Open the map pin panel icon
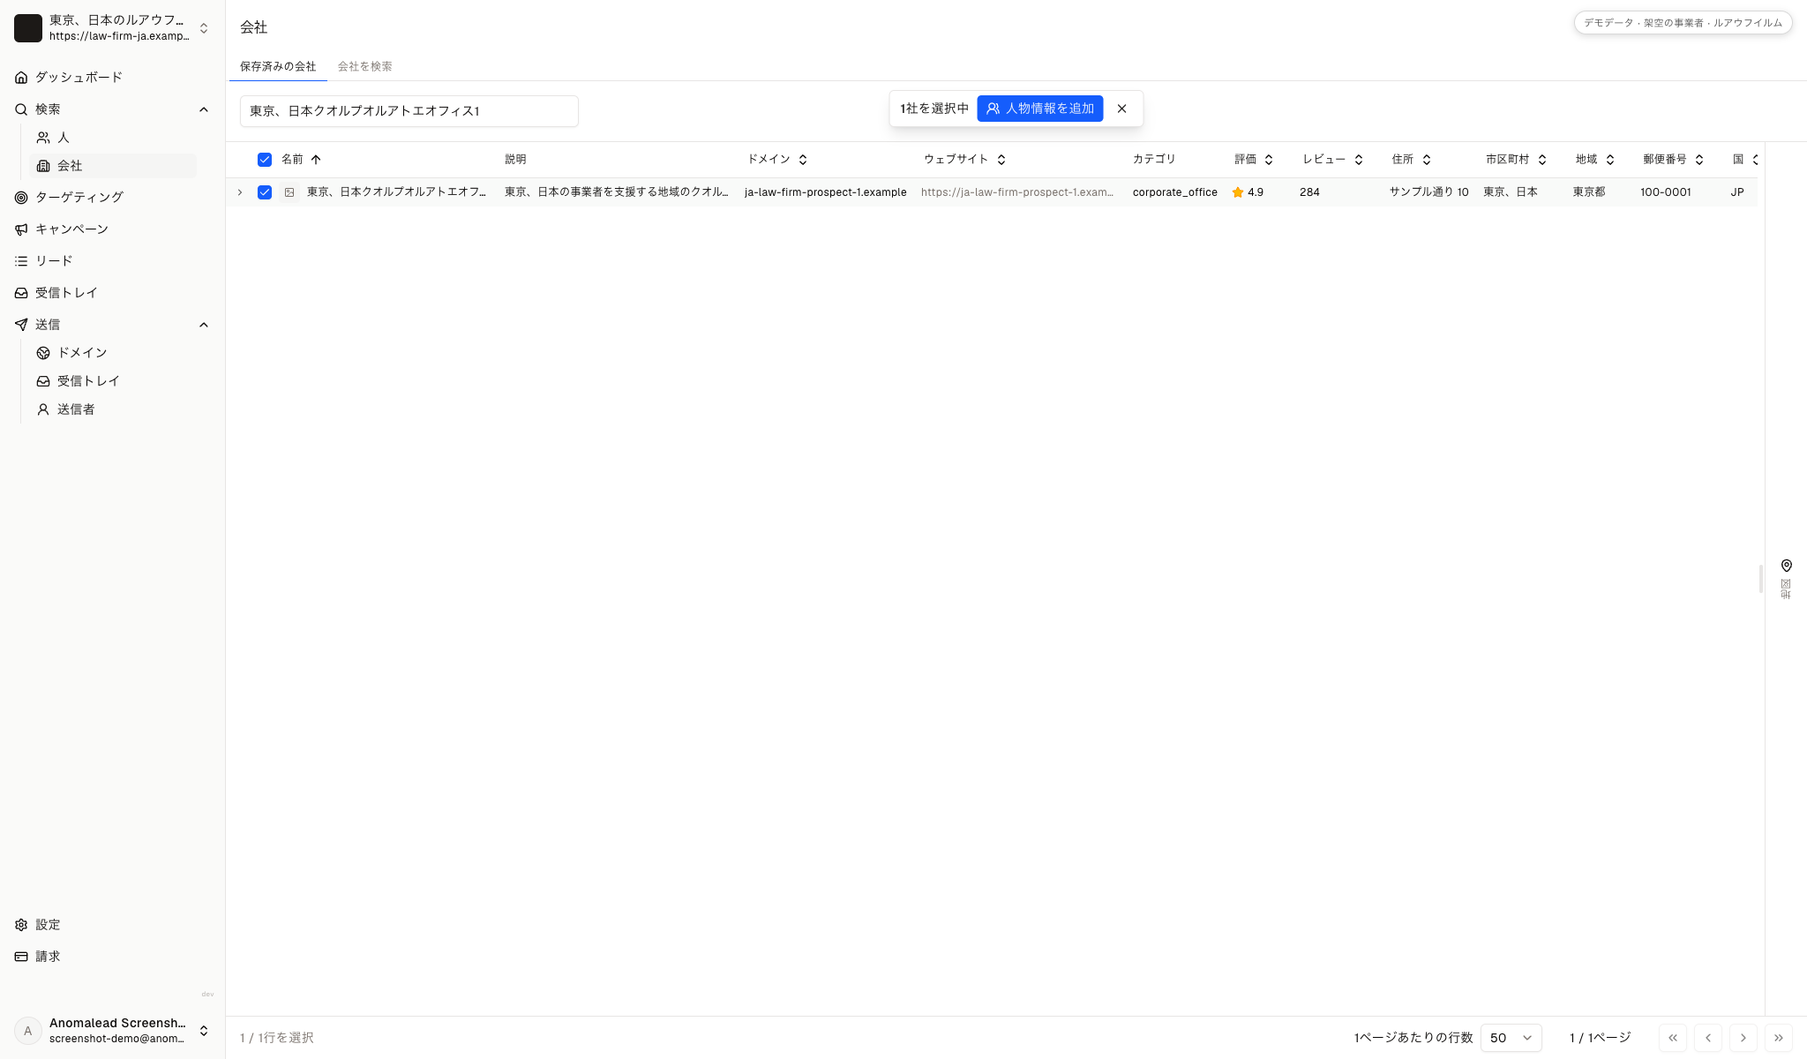Image resolution: width=1807 pixels, height=1059 pixels. [1786, 566]
